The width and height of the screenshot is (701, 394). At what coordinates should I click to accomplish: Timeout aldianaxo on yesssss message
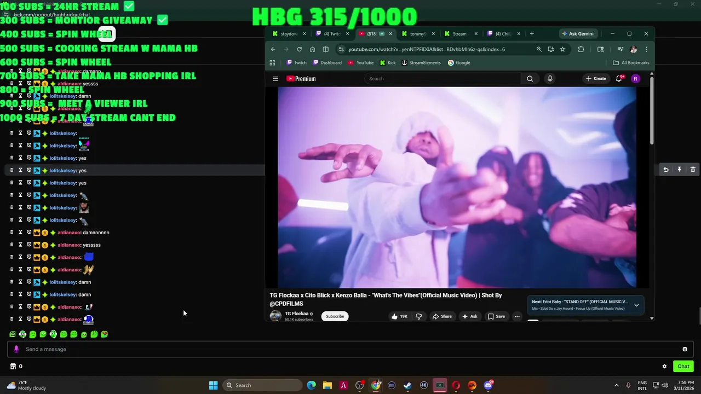pyautogui.click(x=20, y=245)
